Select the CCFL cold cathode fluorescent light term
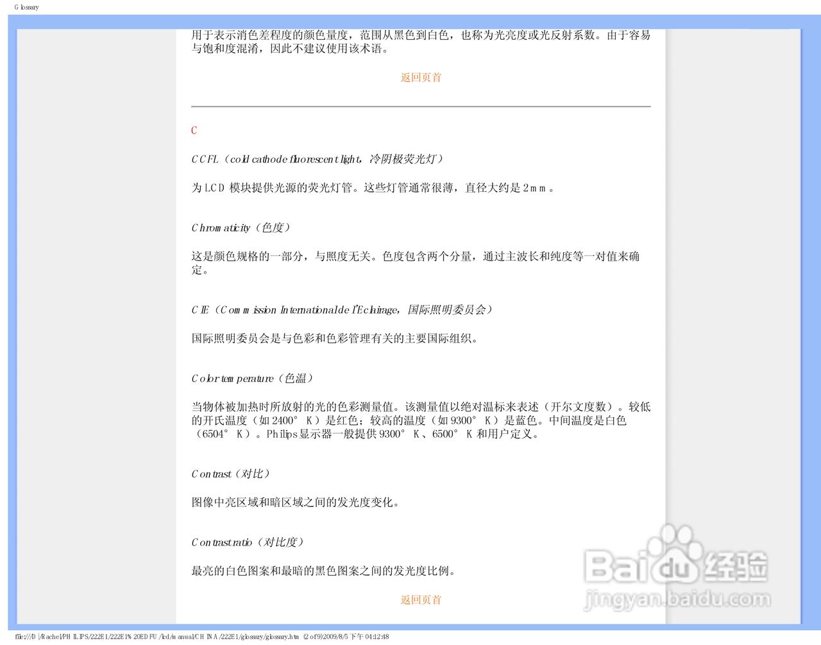Screen dimensions: 821x645 317,159
